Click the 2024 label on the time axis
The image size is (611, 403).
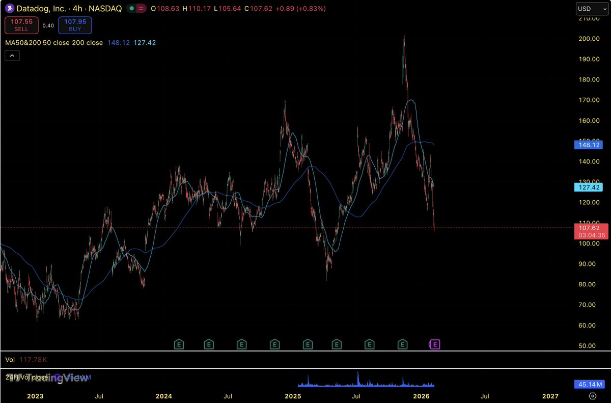coord(164,396)
